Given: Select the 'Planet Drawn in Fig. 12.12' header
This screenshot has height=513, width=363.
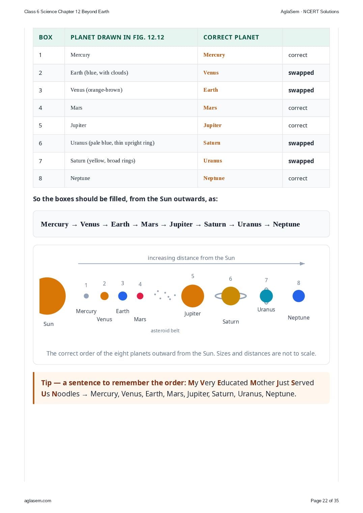Looking at the screenshot, I should click(117, 37).
